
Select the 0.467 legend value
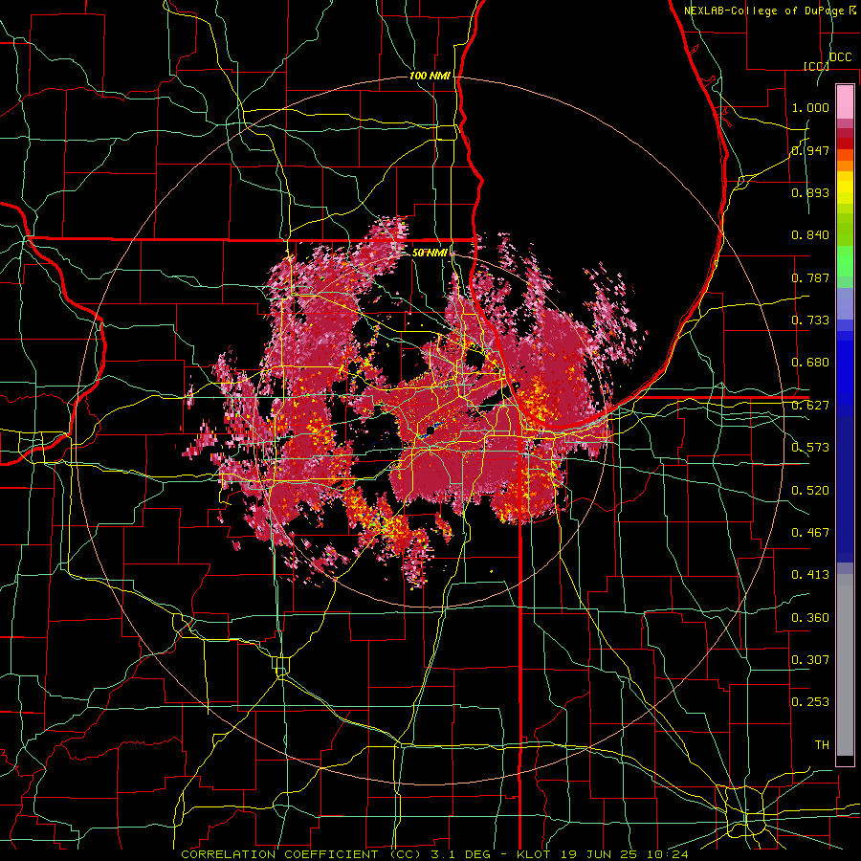point(810,533)
